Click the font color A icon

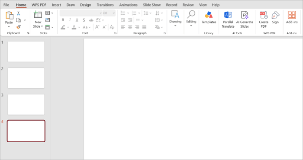74,27
